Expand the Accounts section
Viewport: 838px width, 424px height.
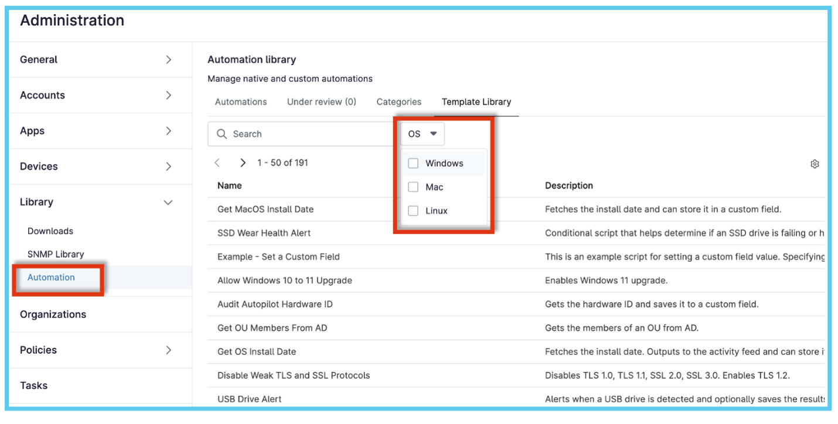[x=168, y=95]
